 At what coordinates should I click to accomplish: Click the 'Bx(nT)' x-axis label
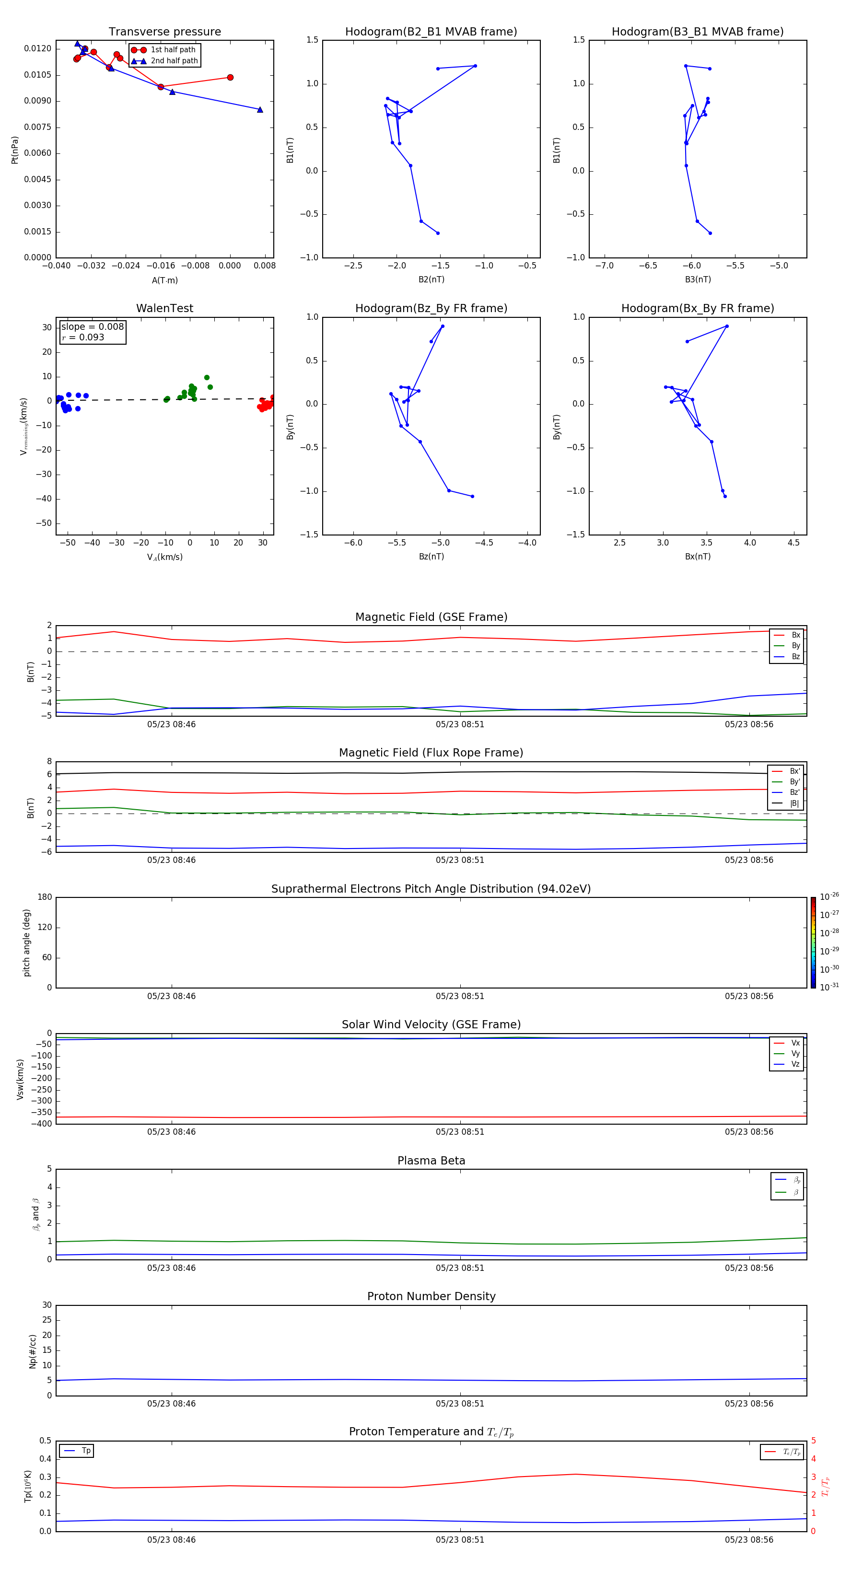(698, 557)
